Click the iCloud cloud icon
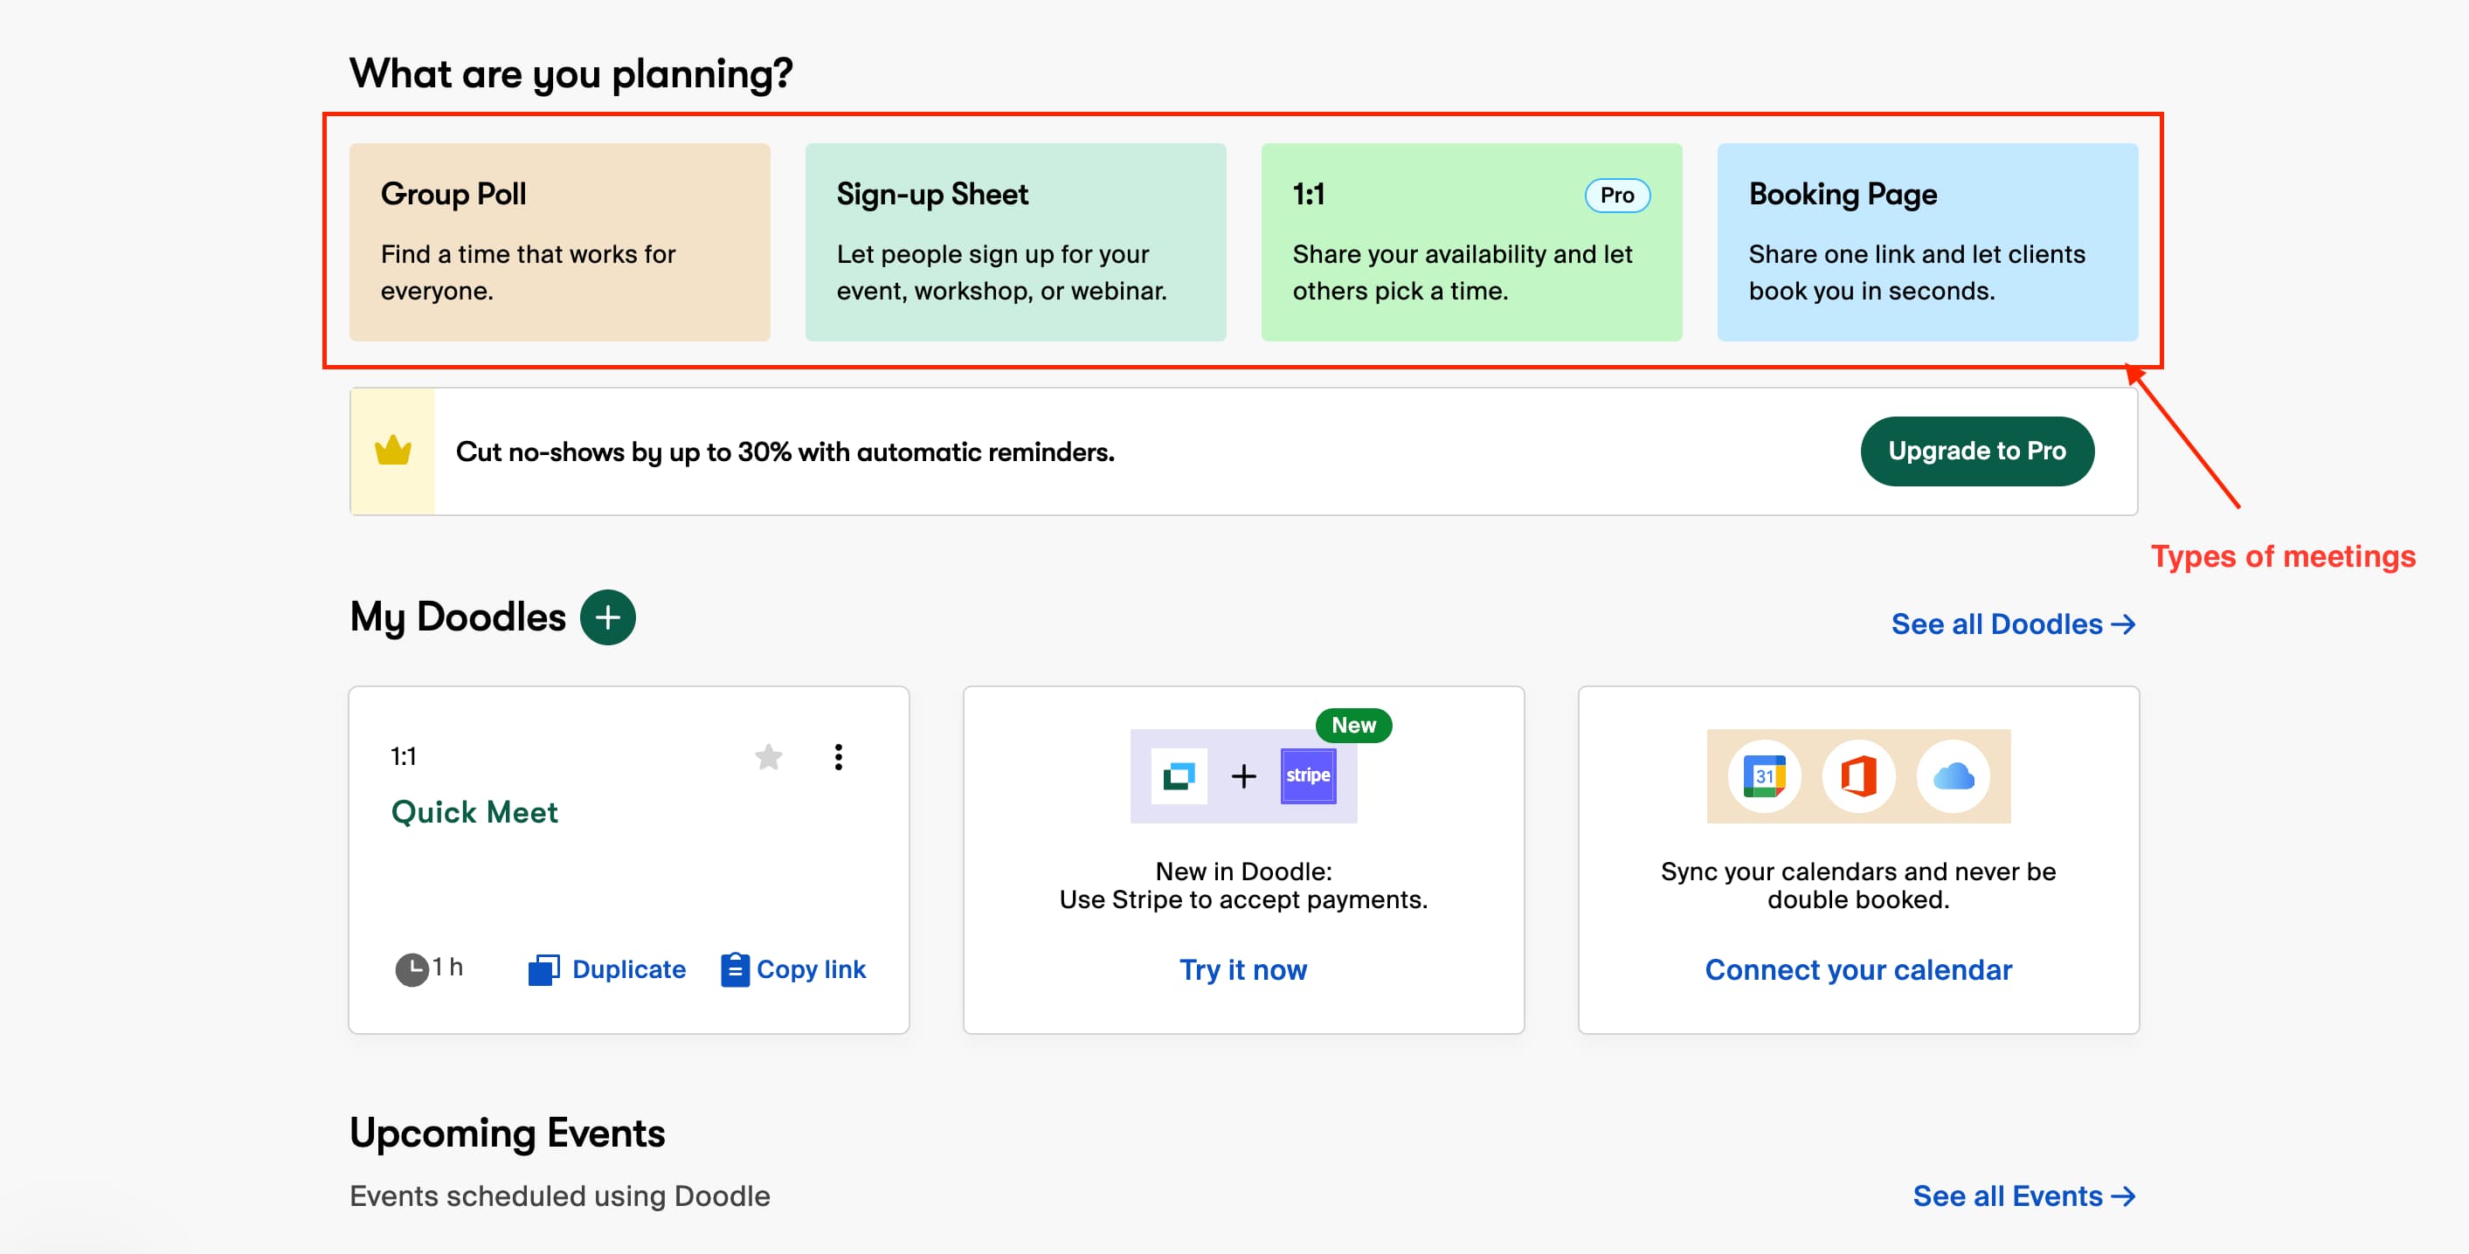Image resolution: width=2469 pixels, height=1254 pixels. tap(1953, 776)
